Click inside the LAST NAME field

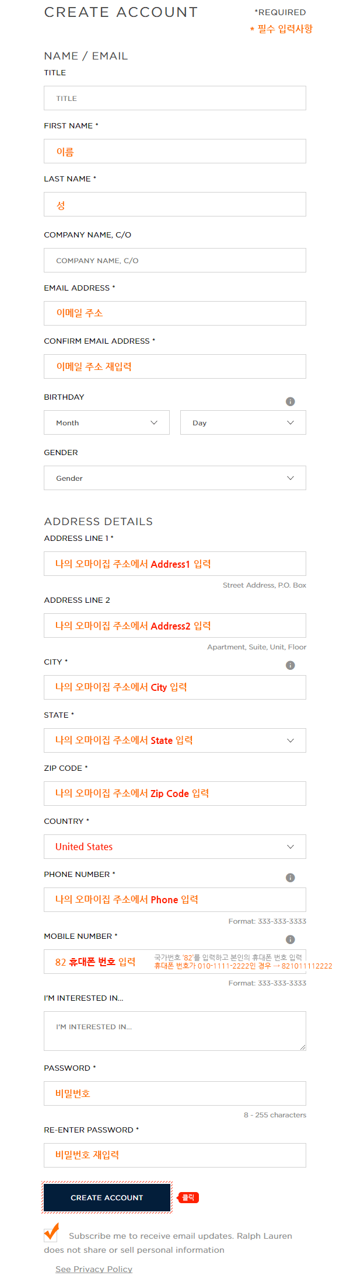[x=174, y=204]
